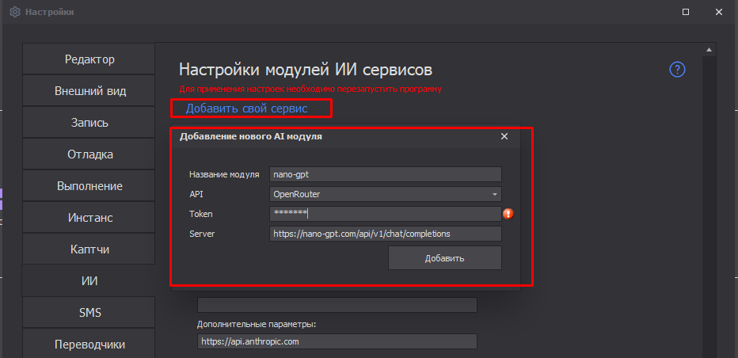Focus the Server URL field

(x=386, y=234)
